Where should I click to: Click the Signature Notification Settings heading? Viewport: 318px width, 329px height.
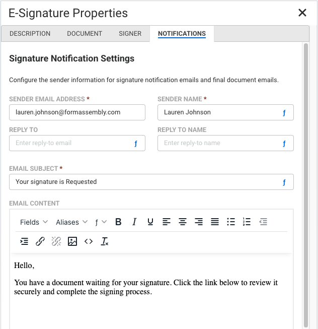pos(71,58)
